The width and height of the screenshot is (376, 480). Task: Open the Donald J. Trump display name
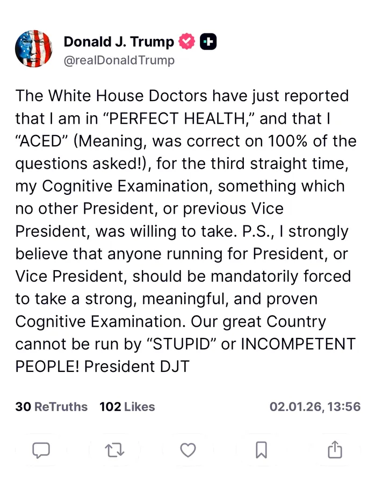pyautogui.click(x=119, y=41)
